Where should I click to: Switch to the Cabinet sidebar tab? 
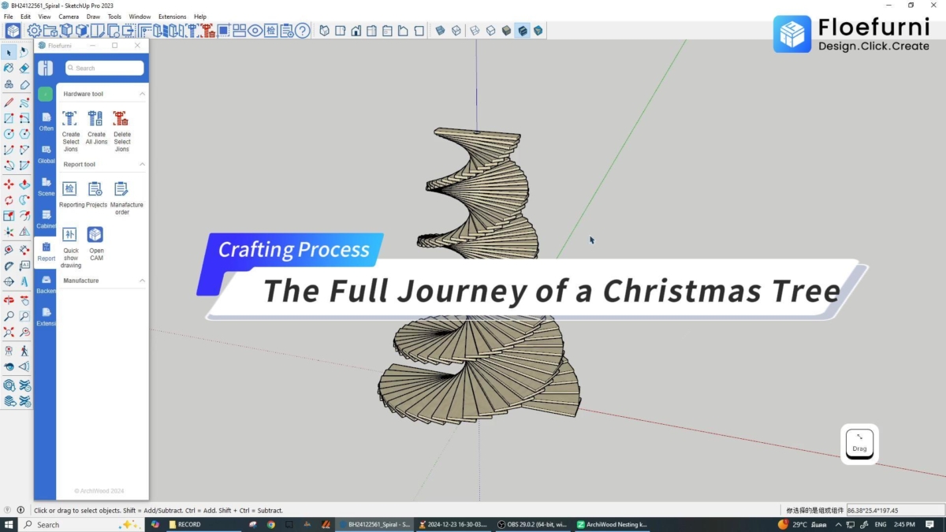[x=47, y=218]
